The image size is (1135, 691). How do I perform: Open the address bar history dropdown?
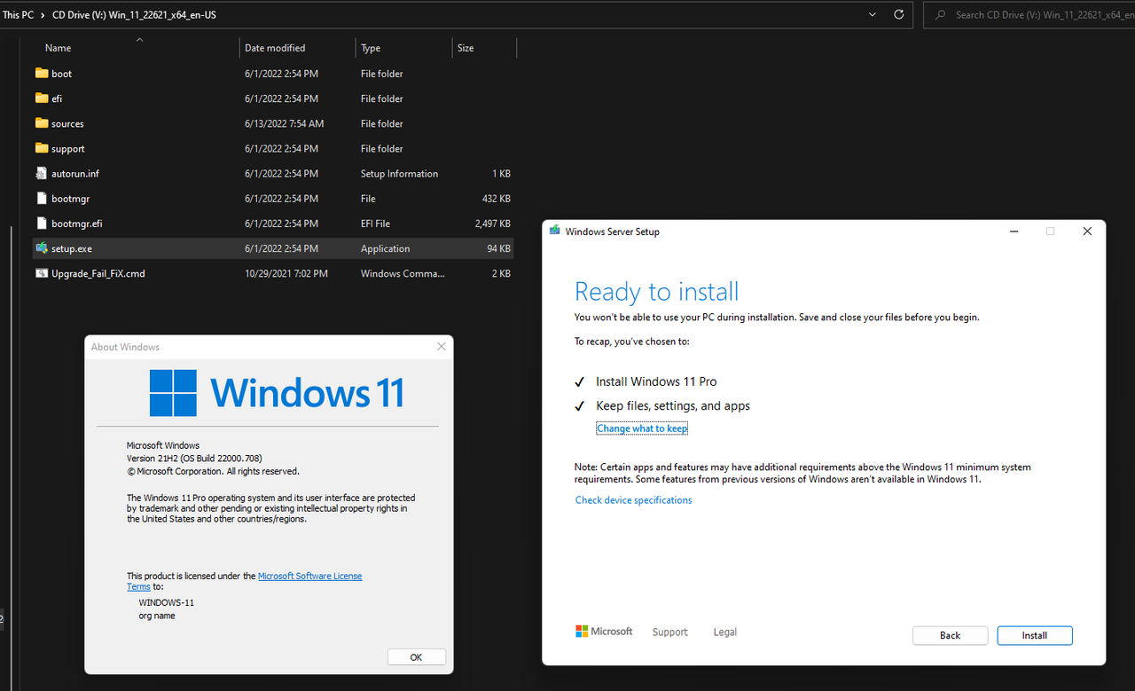point(873,14)
